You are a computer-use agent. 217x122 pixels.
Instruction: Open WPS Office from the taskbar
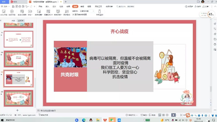105,120
